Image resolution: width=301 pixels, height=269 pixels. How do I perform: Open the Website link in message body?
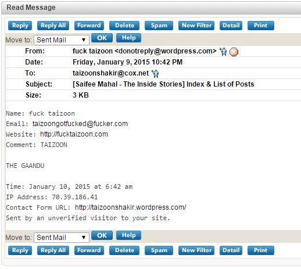(74, 134)
